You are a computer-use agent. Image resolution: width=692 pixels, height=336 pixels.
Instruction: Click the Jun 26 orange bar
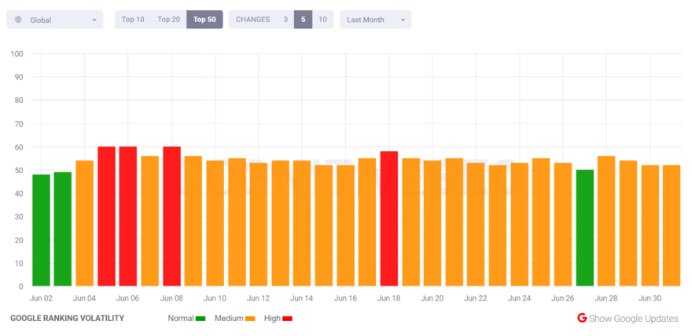563,224
